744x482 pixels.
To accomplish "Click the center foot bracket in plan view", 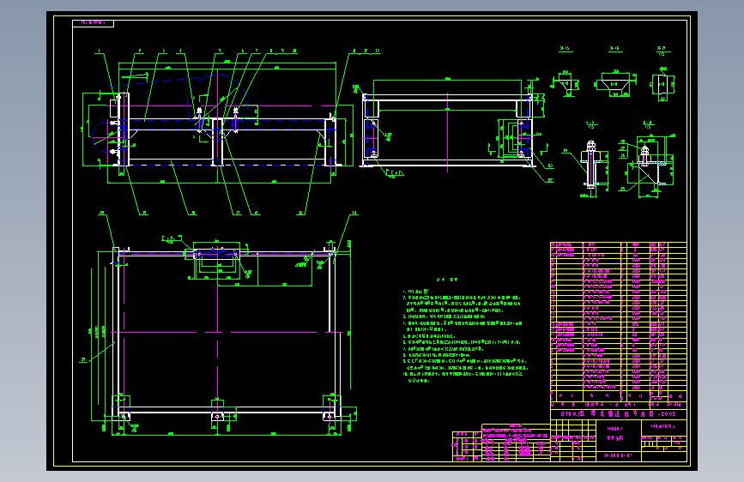I will [x=217, y=410].
